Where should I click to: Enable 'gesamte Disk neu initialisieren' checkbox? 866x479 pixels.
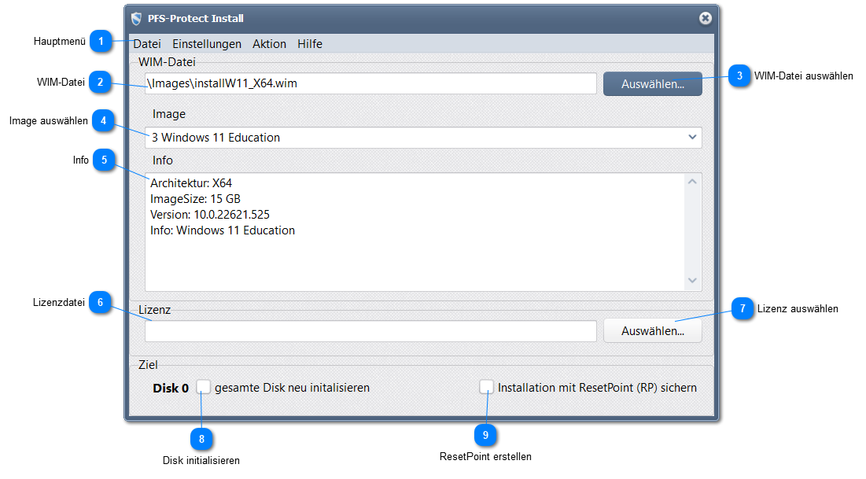click(x=204, y=387)
